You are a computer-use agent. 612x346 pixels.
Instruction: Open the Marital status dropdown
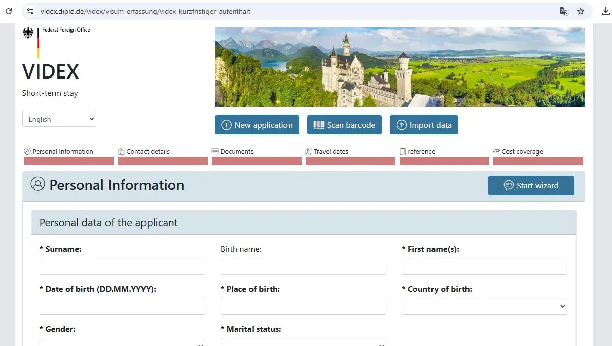[x=303, y=342]
